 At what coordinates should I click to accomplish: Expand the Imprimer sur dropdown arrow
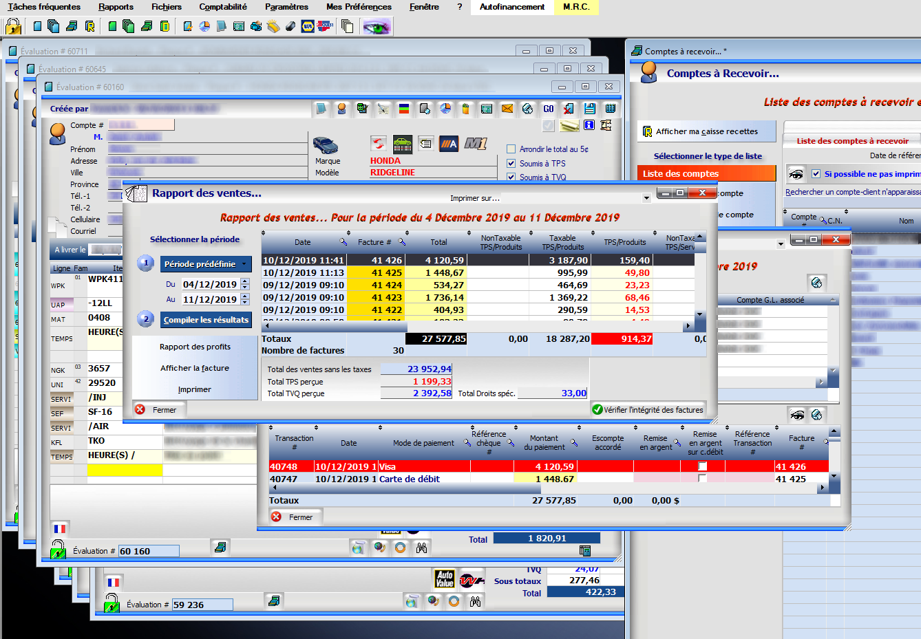(x=646, y=198)
